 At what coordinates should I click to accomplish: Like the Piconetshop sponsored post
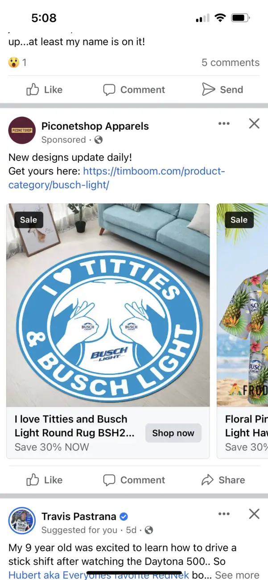coord(45,480)
